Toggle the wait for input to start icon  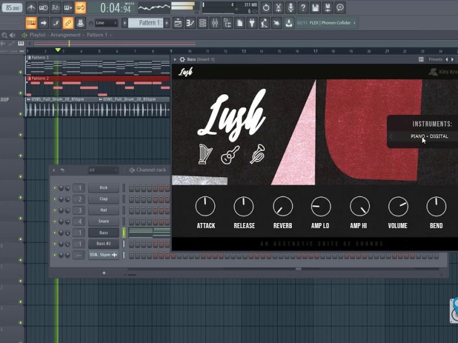click(x=44, y=8)
